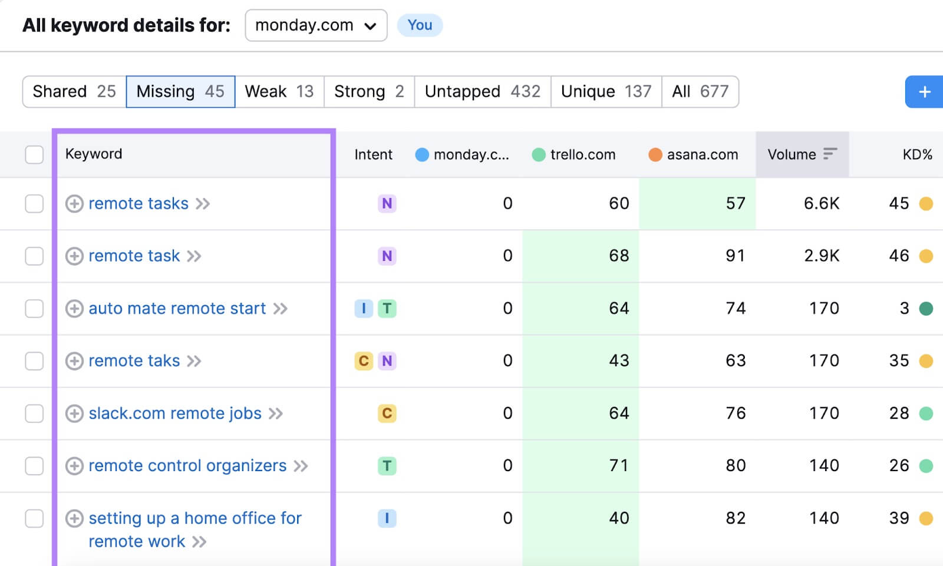943x566 pixels.
Task: Click T intent badge for auto mate remote start
Action: tap(387, 309)
